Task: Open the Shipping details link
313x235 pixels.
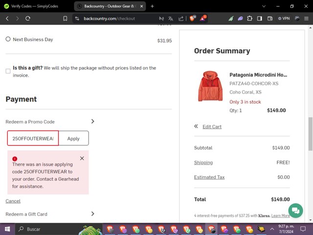Action: (203, 163)
